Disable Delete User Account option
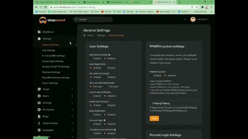This screenshot has width=248, height=139. tap(105, 105)
